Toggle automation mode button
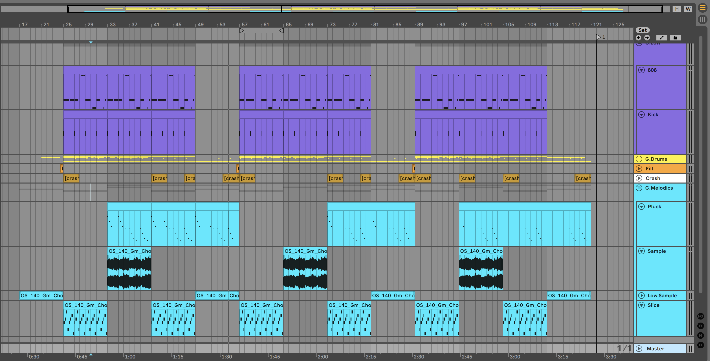710x361 pixels. click(x=661, y=38)
